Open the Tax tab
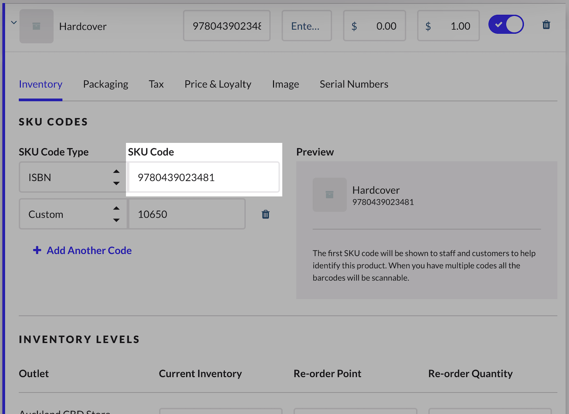 click(x=156, y=84)
